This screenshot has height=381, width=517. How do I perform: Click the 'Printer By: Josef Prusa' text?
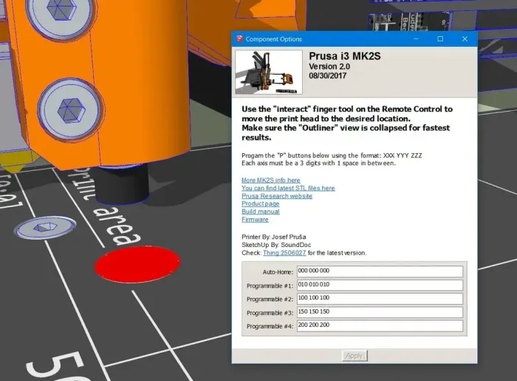tap(274, 237)
